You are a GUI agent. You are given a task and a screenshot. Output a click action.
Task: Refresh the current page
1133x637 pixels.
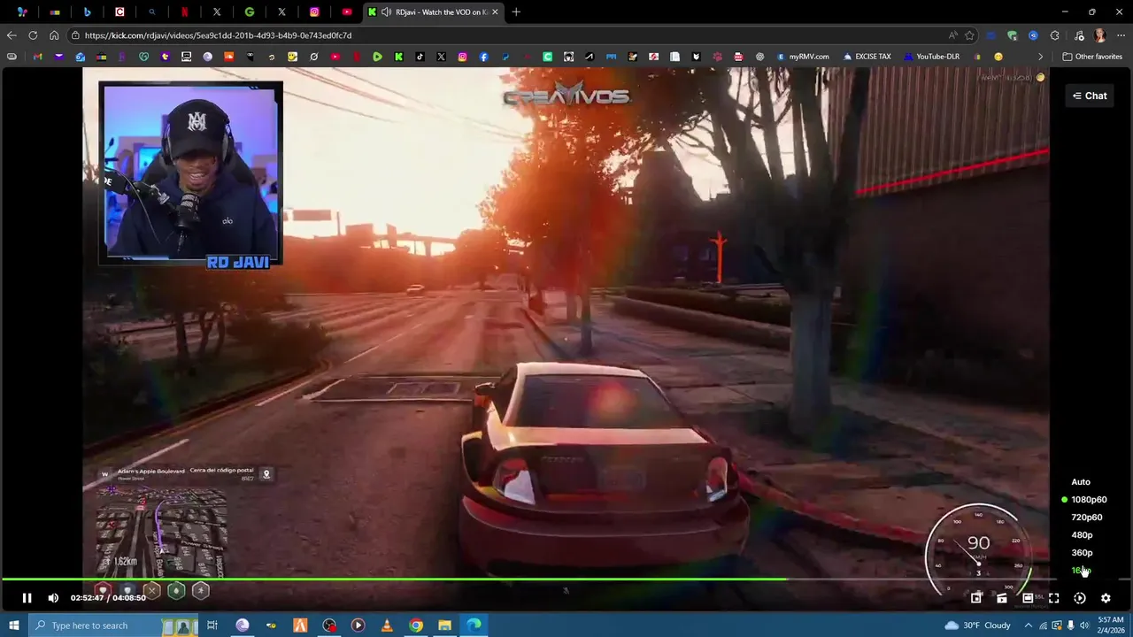33,35
